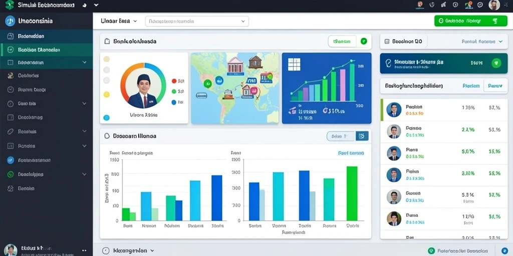Click the white grid icon on blue chart card

[294, 64]
